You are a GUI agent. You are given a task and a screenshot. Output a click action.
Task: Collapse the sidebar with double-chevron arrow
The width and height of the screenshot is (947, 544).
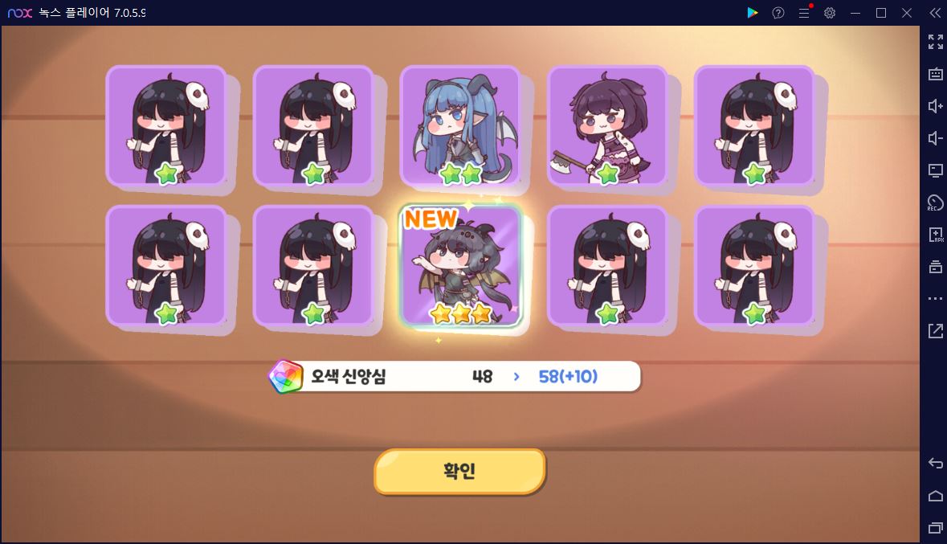tap(935, 13)
